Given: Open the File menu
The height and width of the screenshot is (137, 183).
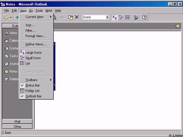Looking at the screenshot, I should [x=7, y=11].
